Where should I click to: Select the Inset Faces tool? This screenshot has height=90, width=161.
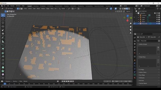(x=3, y=53)
